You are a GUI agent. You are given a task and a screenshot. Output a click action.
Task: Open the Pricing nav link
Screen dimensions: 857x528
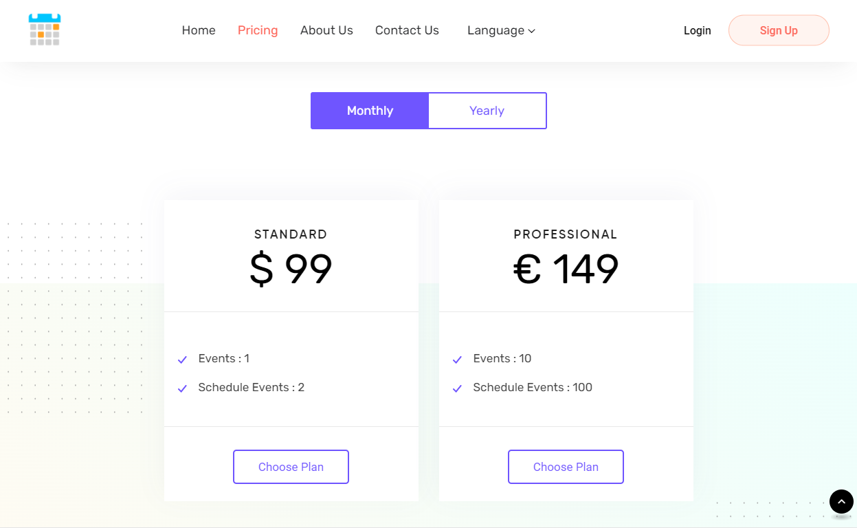tap(258, 30)
